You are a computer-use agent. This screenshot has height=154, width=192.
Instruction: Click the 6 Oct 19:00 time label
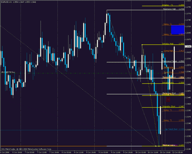17,152
